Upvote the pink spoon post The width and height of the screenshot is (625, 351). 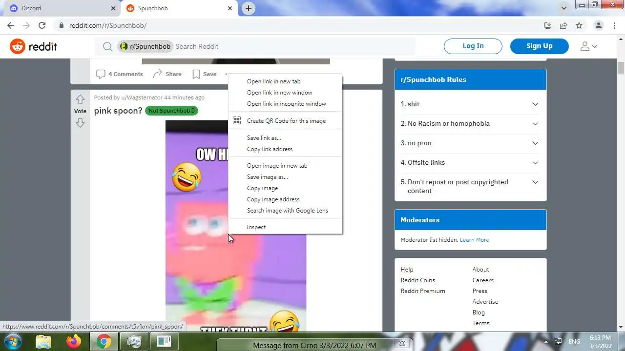(80, 99)
